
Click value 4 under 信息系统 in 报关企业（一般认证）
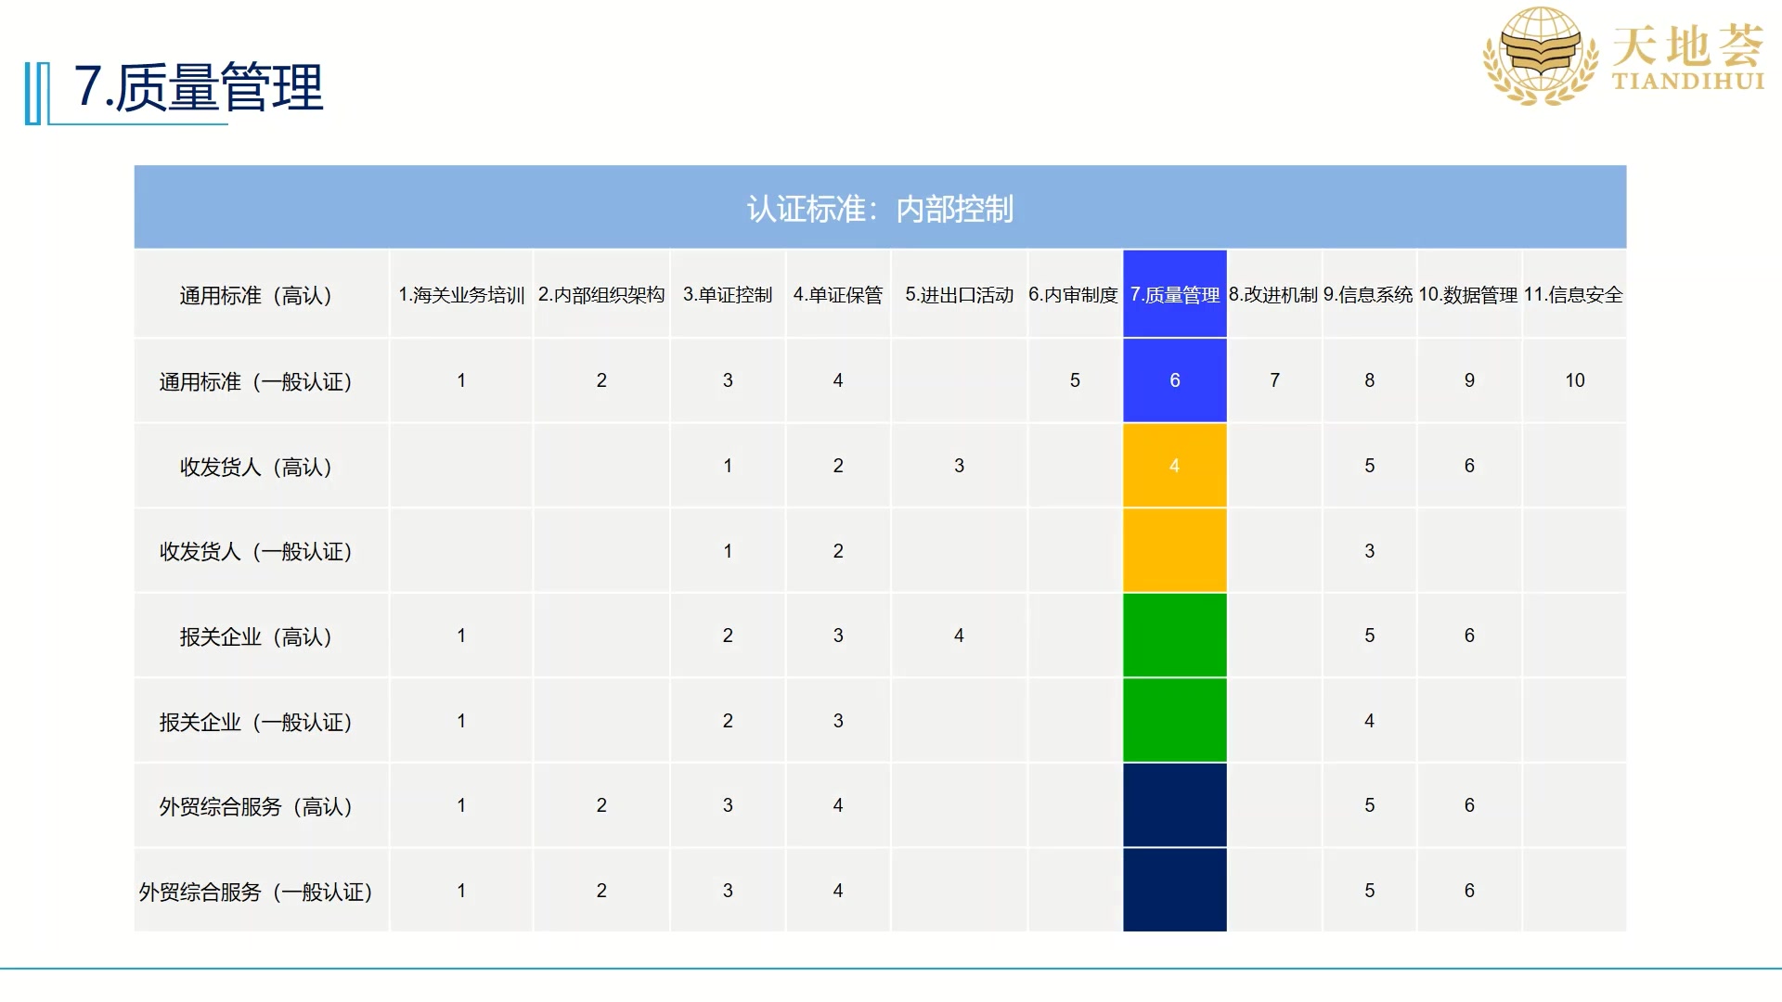coord(1369,721)
